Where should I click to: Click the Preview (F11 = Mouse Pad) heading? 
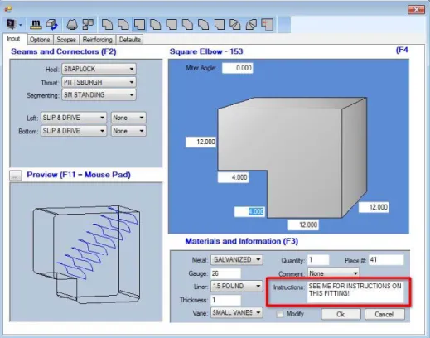click(x=79, y=175)
